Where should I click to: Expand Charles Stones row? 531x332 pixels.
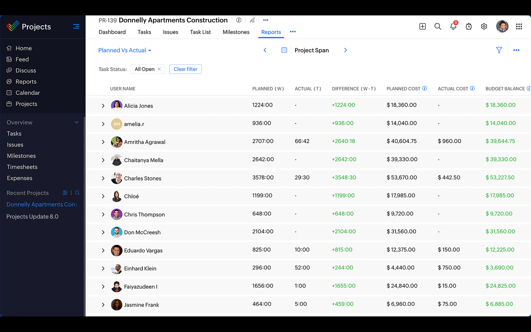coord(103,178)
